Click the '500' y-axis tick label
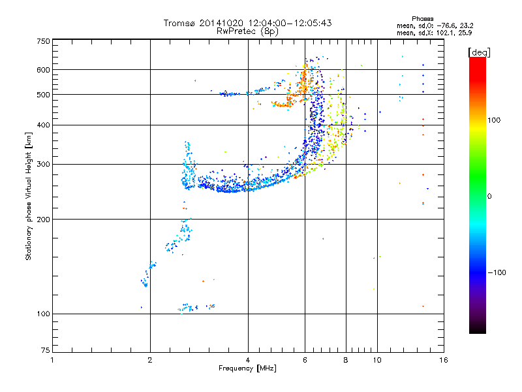Viewport: 522px width, 392px height. pyautogui.click(x=43, y=95)
